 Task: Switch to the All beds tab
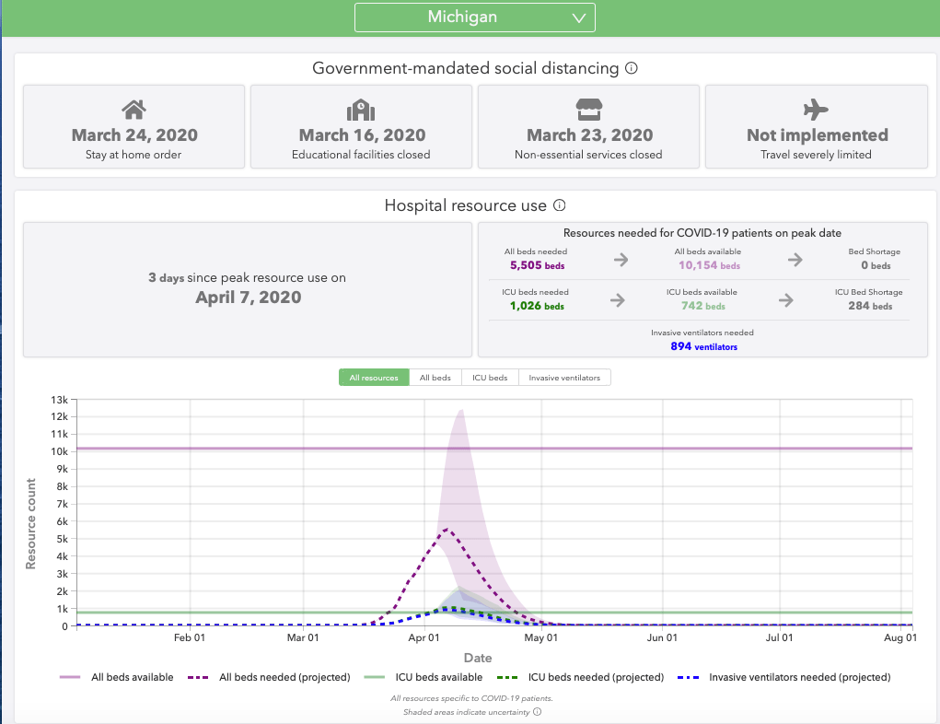click(435, 378)
